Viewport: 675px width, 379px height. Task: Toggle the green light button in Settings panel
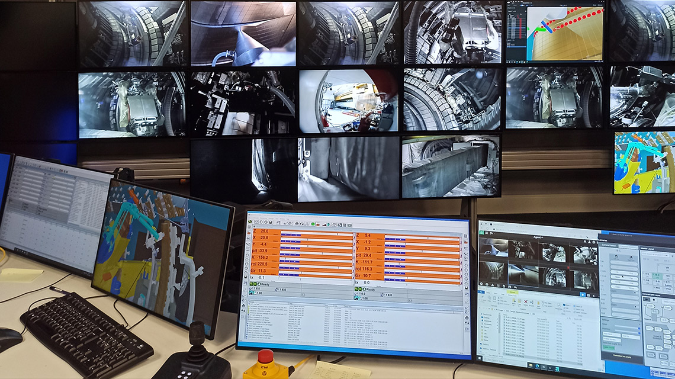[609, 347]
